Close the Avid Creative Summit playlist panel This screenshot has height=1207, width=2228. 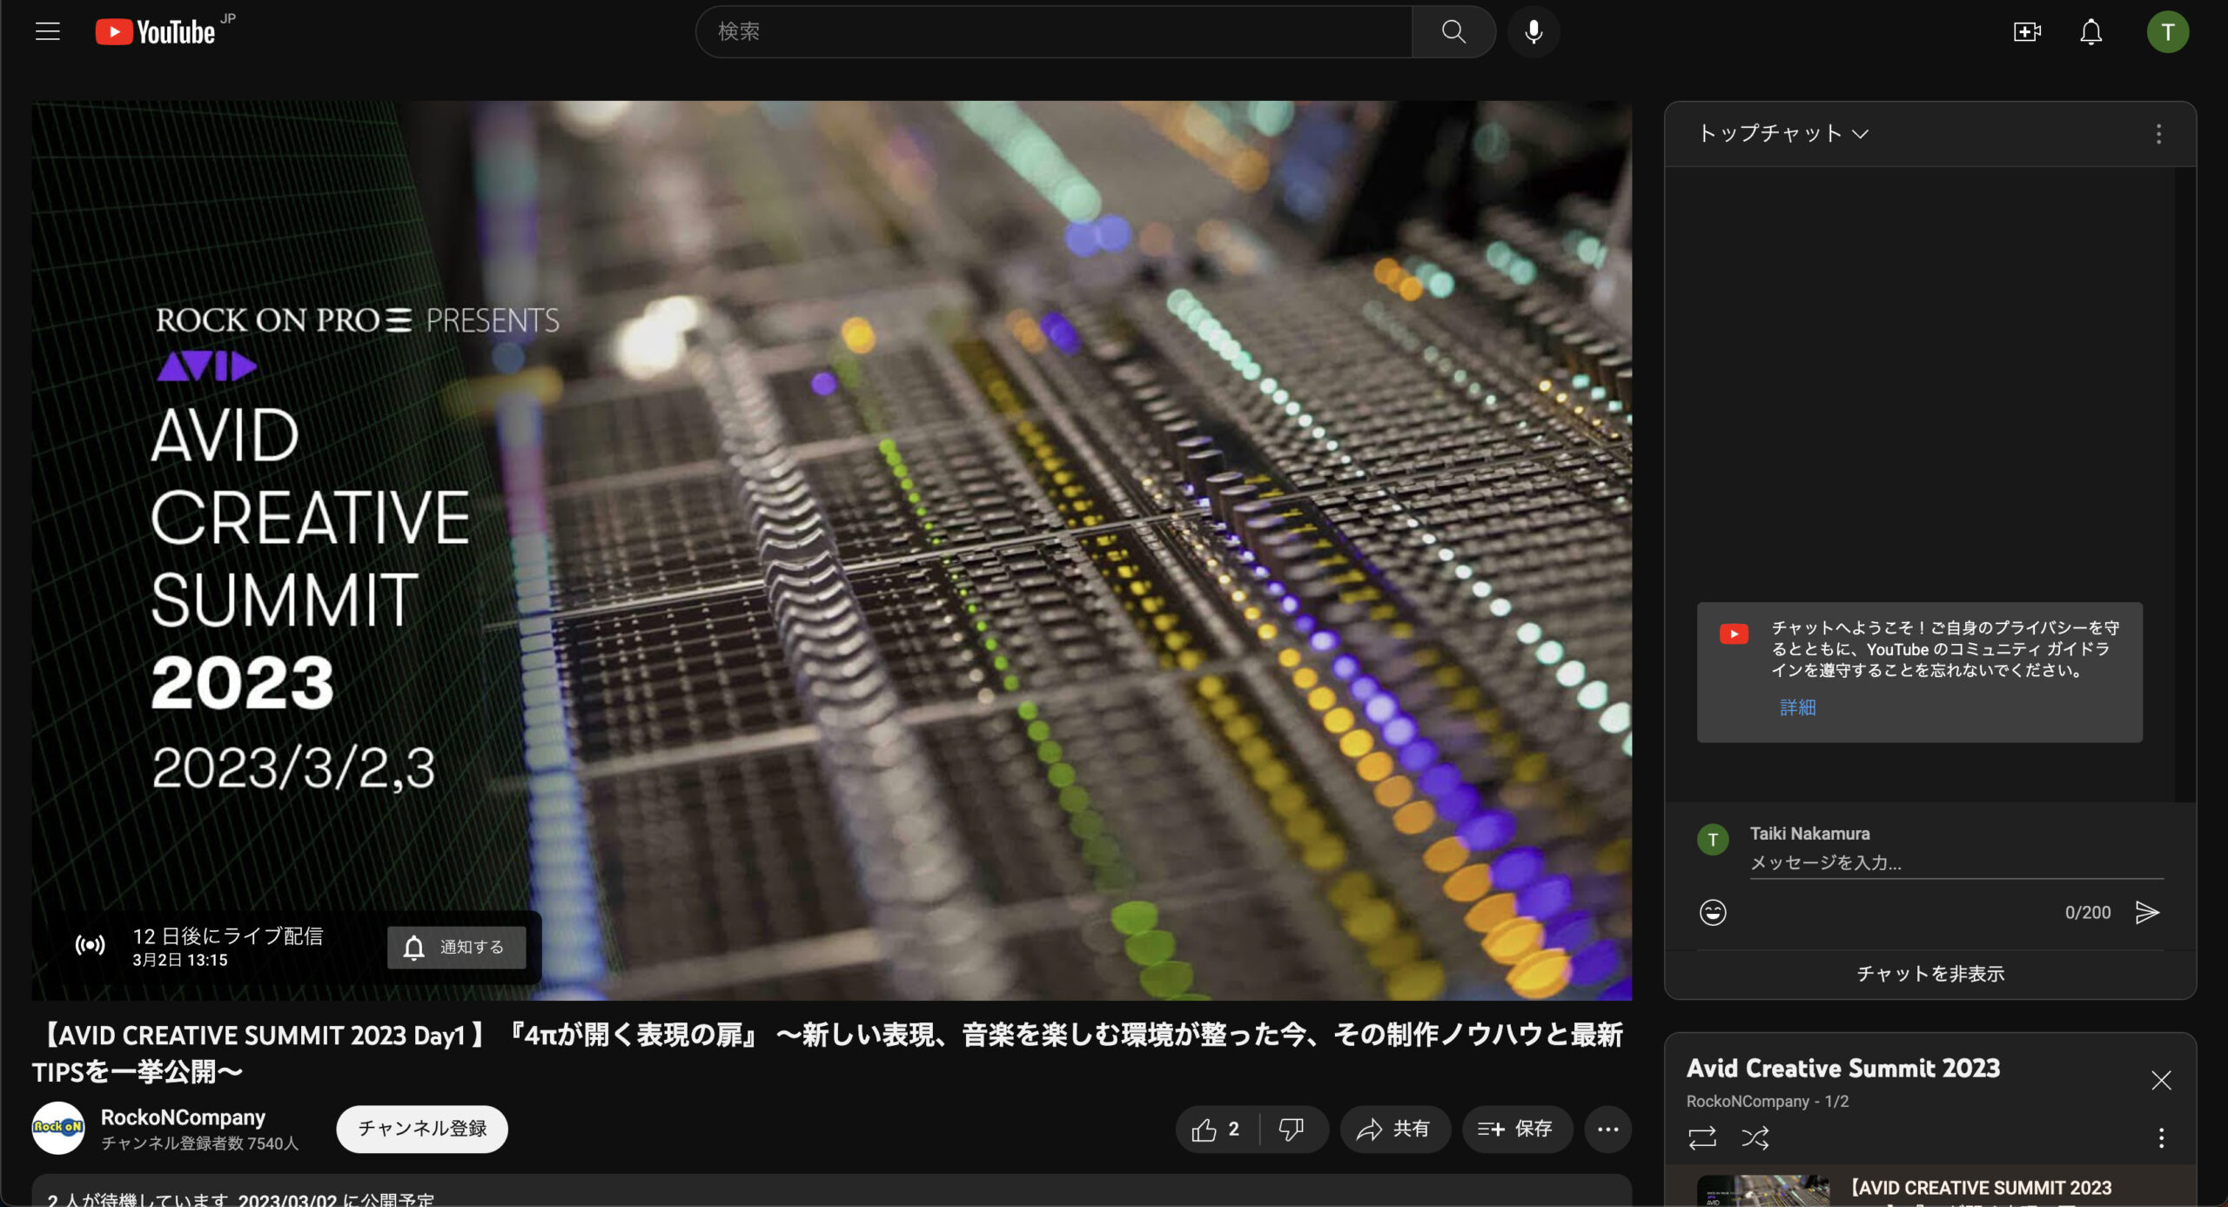(2161, 1080)
